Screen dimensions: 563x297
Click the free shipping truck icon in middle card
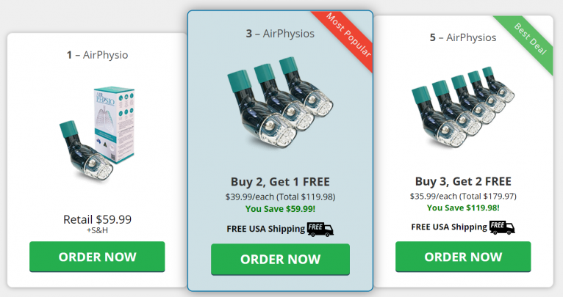[320, 230]
